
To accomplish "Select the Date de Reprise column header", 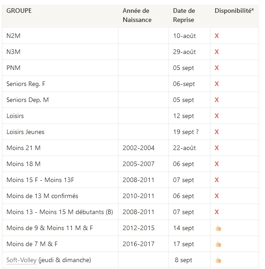I will pyautogui.click(x=184, y=15).
